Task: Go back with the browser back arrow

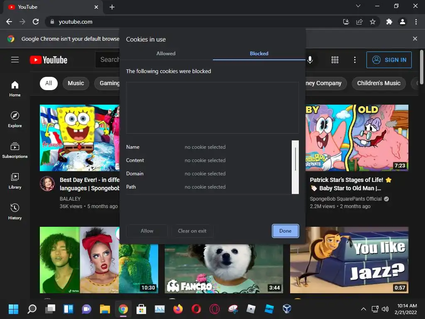Action: click(9, 22)
